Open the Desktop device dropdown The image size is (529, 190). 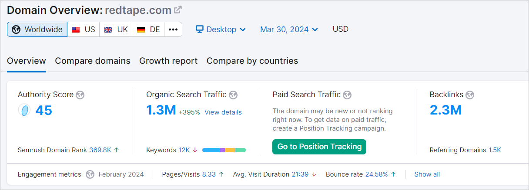(x=221, y=29)
